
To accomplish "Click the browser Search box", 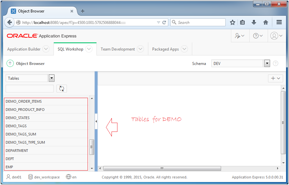I will (198, 23).
